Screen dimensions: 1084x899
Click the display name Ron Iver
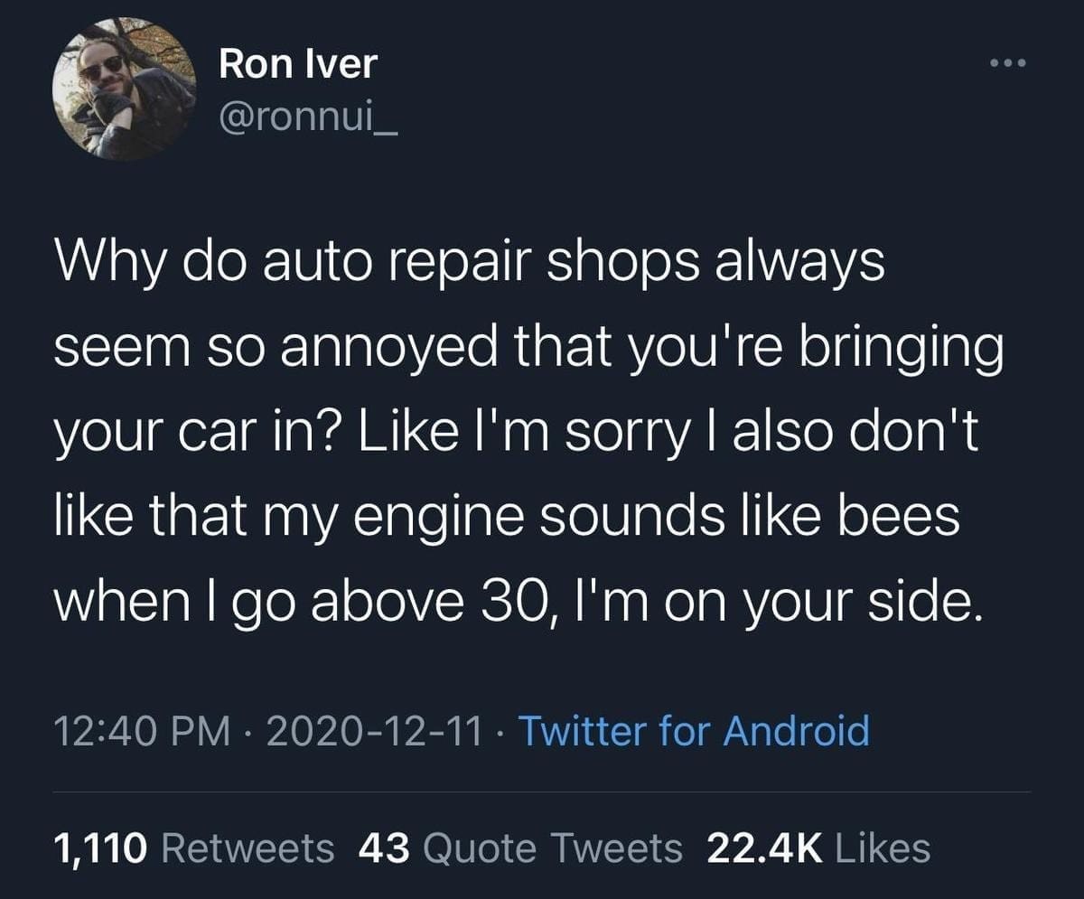click(x=297, y=64)
